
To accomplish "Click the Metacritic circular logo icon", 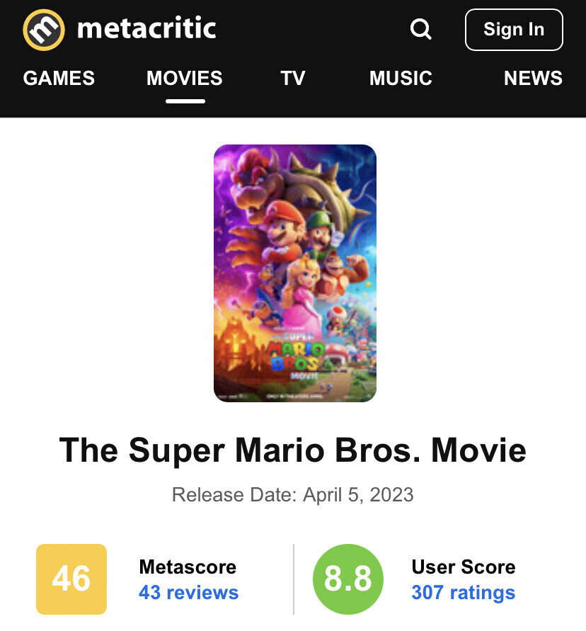I will [44, 30].
